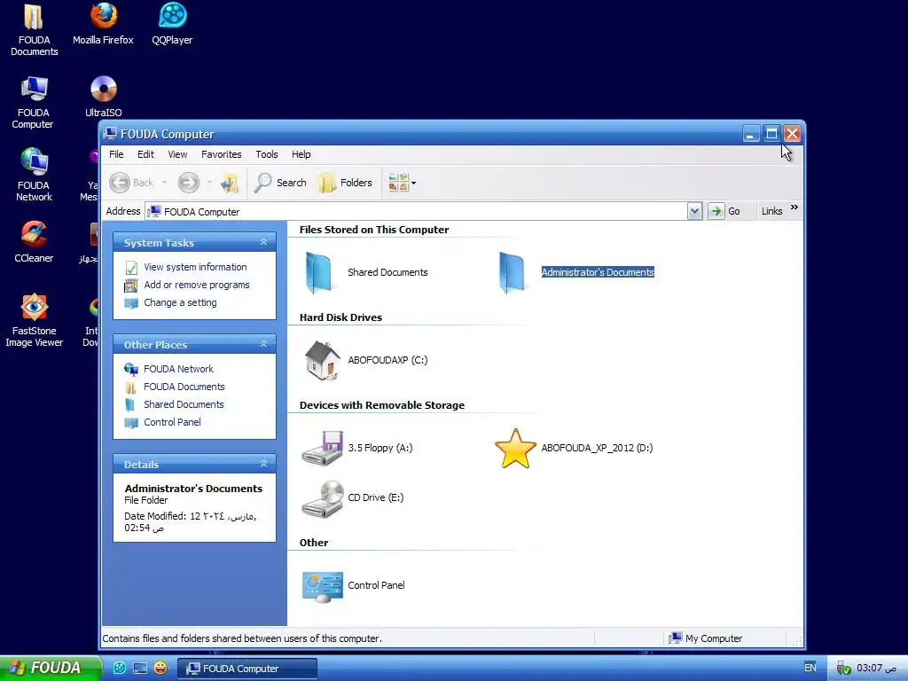Select the 3.5 Floppy (A:) drive icon
Image resolution: width=908 pixels, height=681 pixels.
click(323, 448)
